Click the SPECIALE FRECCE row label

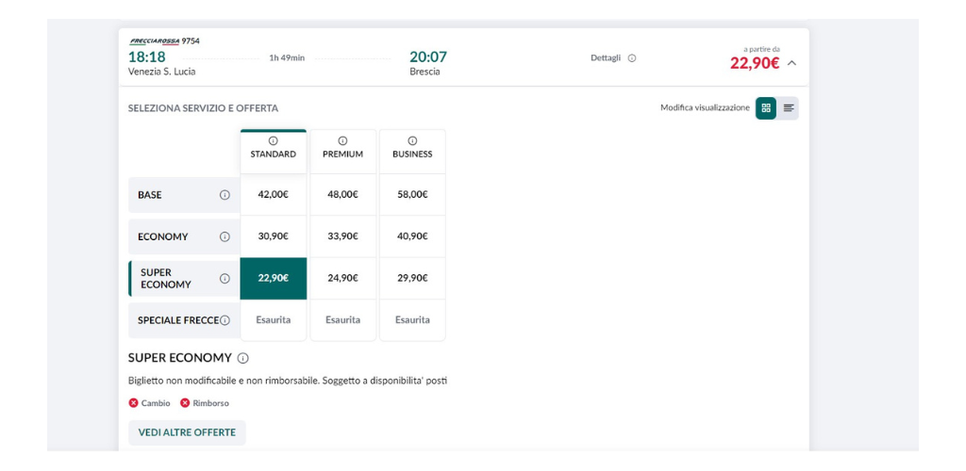coord(178,320)
